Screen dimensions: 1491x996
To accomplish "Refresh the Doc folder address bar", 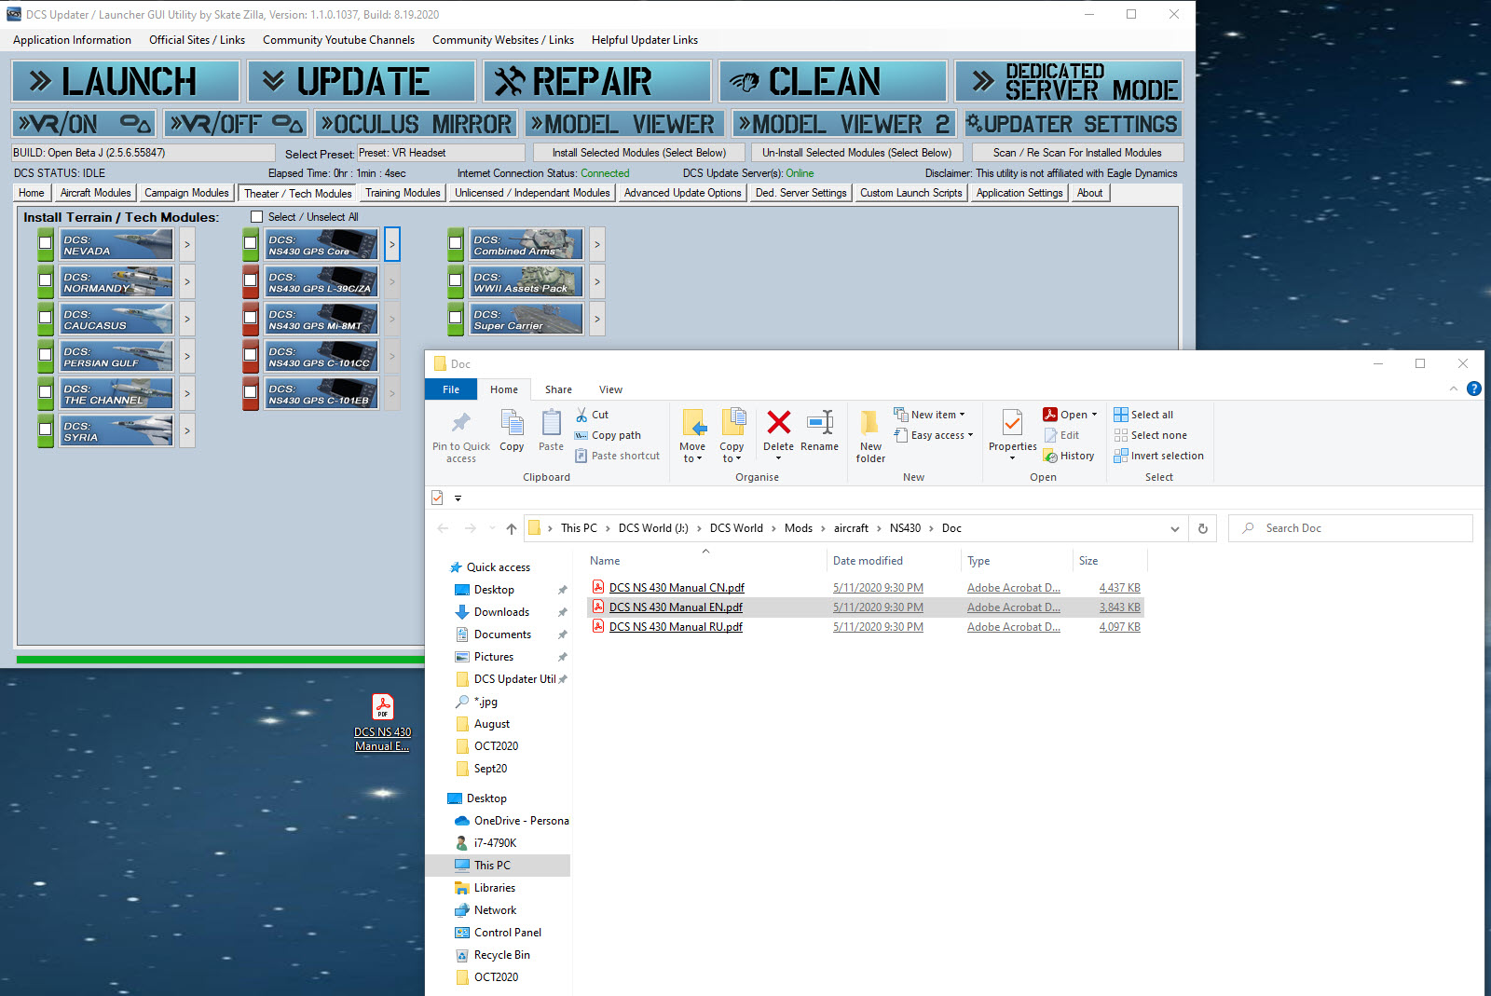I will pos(1202,528).
